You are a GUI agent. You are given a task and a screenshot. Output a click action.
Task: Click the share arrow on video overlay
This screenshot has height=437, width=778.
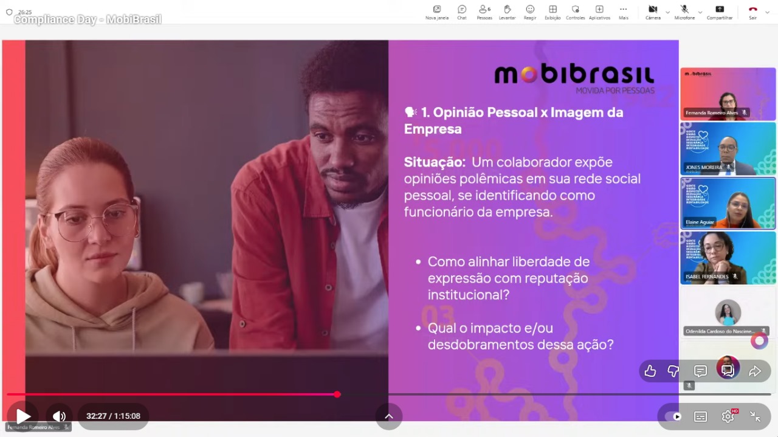(x=755, y=371)
